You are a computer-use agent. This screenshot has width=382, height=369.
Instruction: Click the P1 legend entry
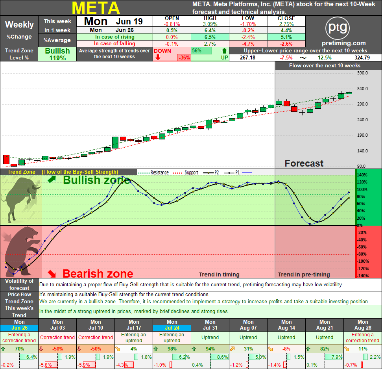click(x=232, y=172)
